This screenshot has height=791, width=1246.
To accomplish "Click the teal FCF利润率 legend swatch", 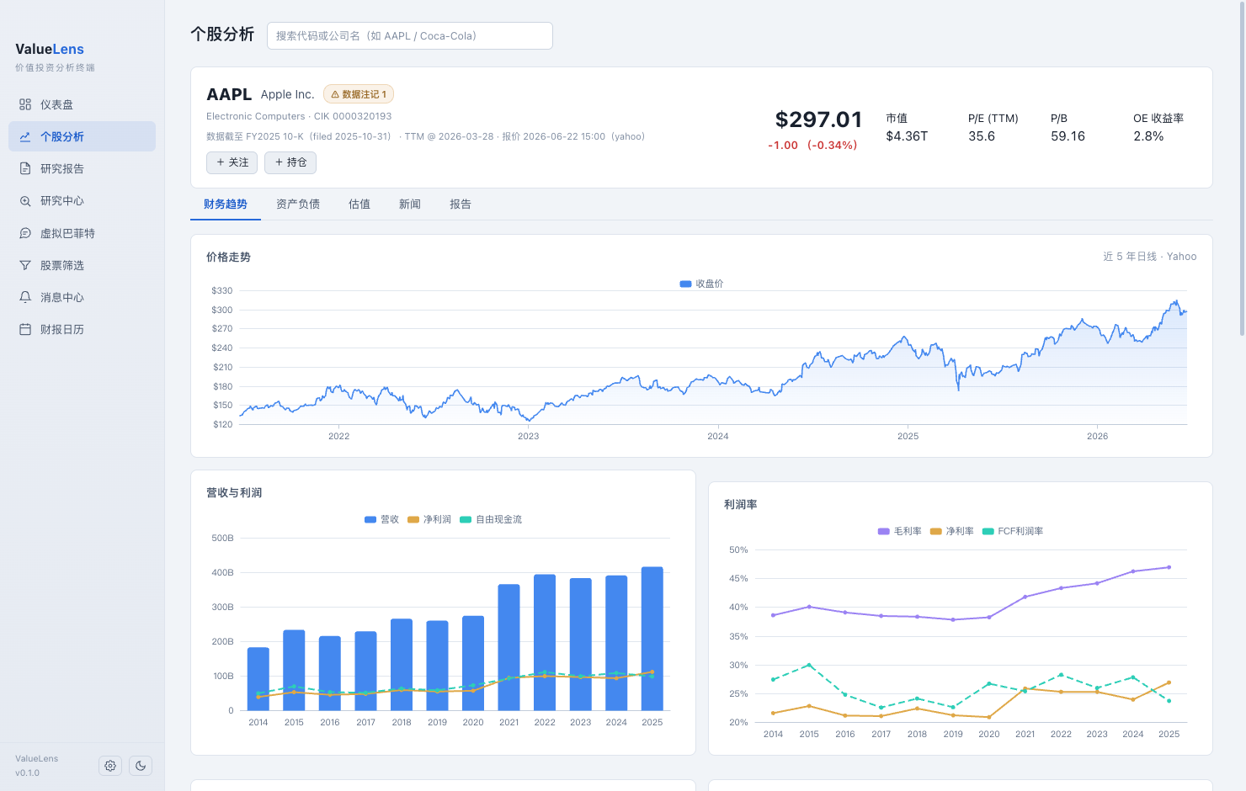I will coord(988,531).
